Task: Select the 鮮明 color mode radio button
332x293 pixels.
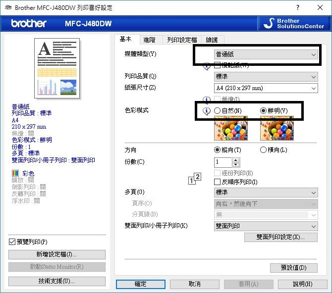Action: (263, 111)
